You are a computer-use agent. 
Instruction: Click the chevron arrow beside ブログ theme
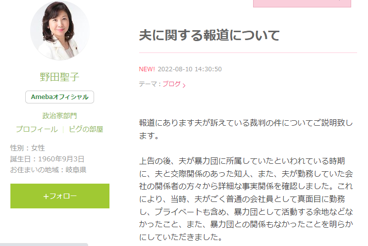click(x=184, y=85)
